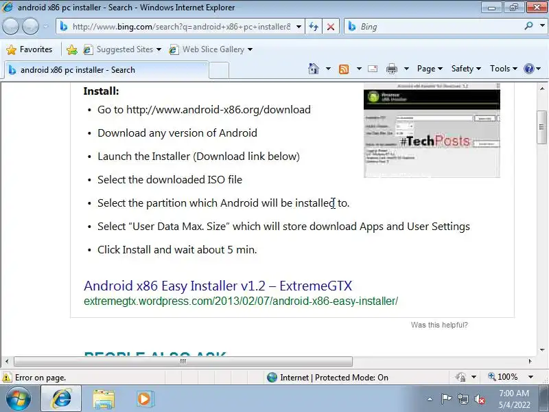Click the Stop loading button
The height and width of the screenshot is (412, 549).
tap(331, 27)
